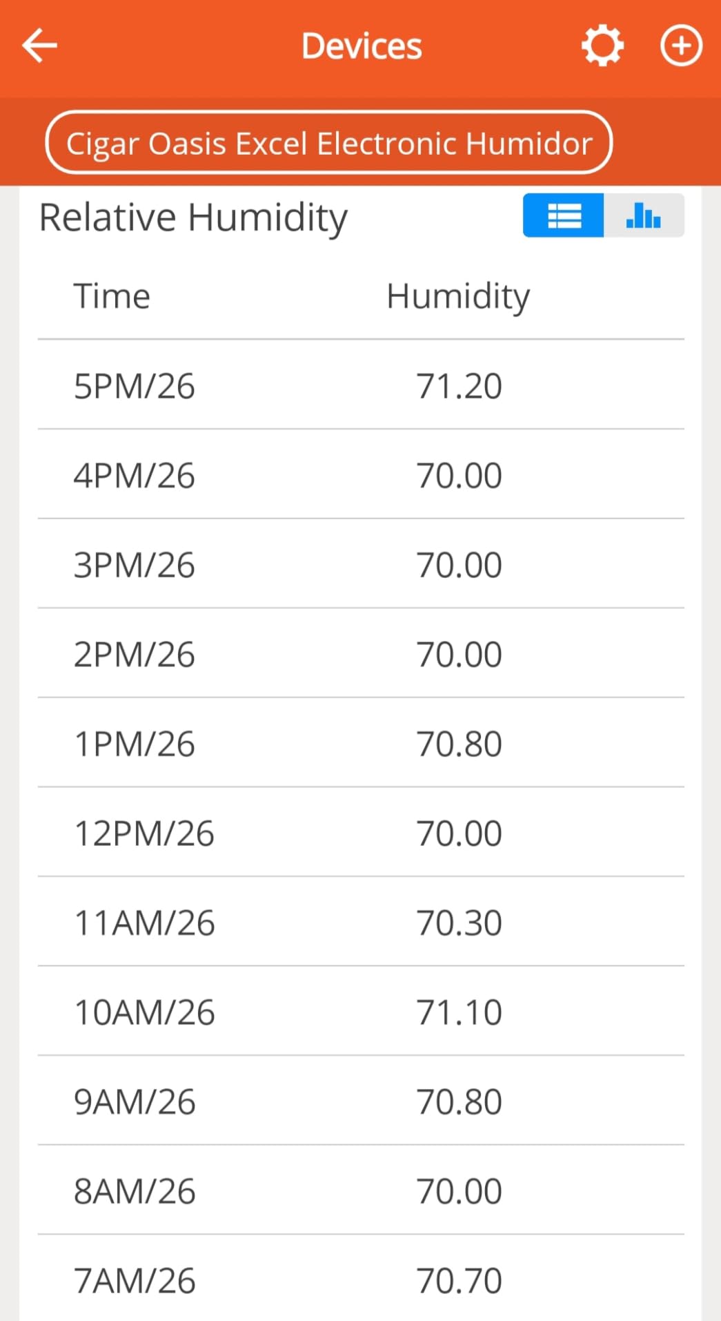721x1321 pixels.
Task: Tap the 12PM/26 time entry
Action: [144, 833]
